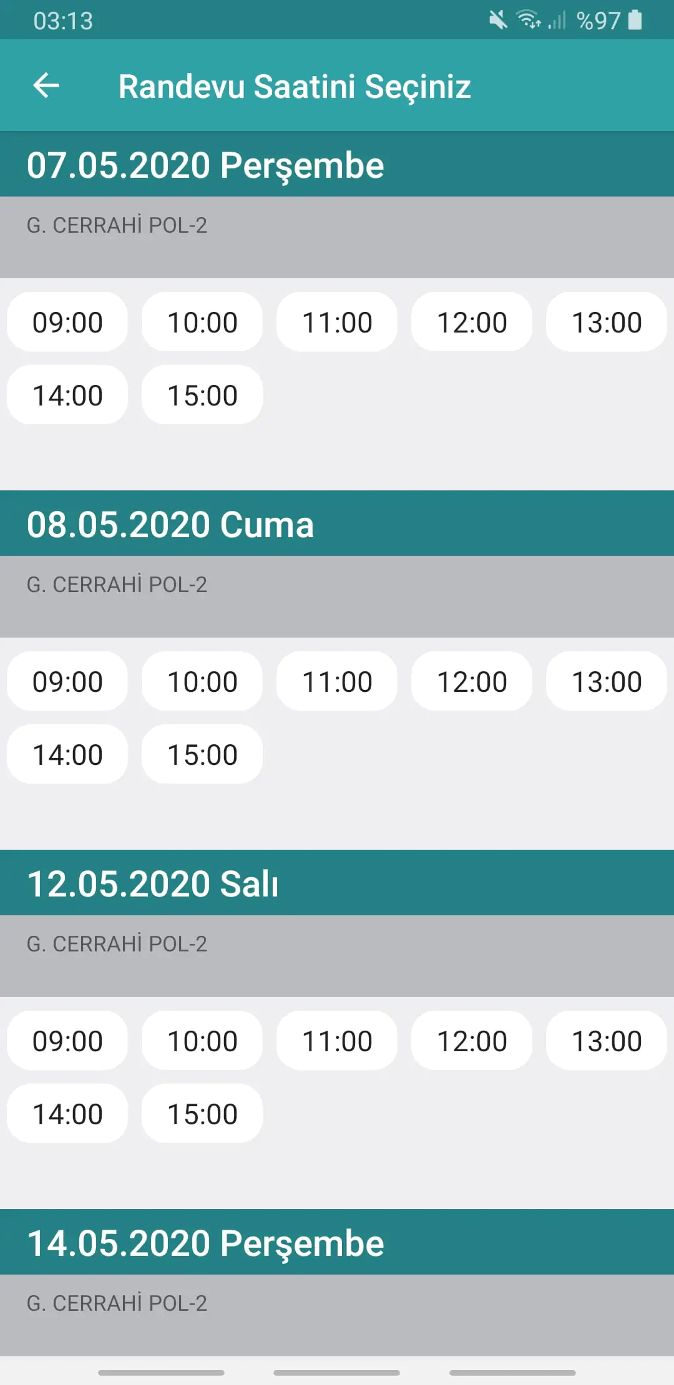This screenshot has height=1385, width=674.
Task: Pick 15:00 on 12.05.2020 Salı
Action: 202,1114
